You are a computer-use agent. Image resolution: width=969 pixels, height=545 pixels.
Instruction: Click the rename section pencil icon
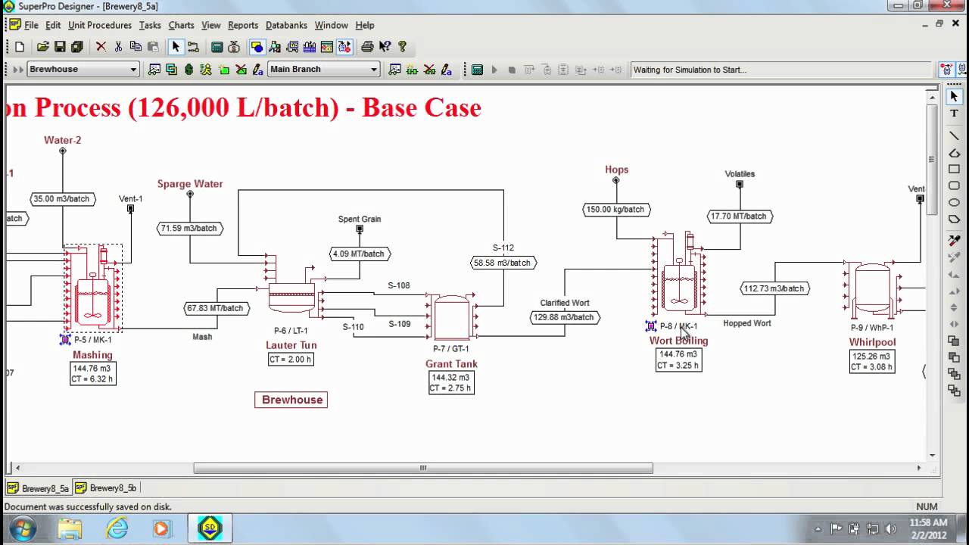(x=257, y=70)
